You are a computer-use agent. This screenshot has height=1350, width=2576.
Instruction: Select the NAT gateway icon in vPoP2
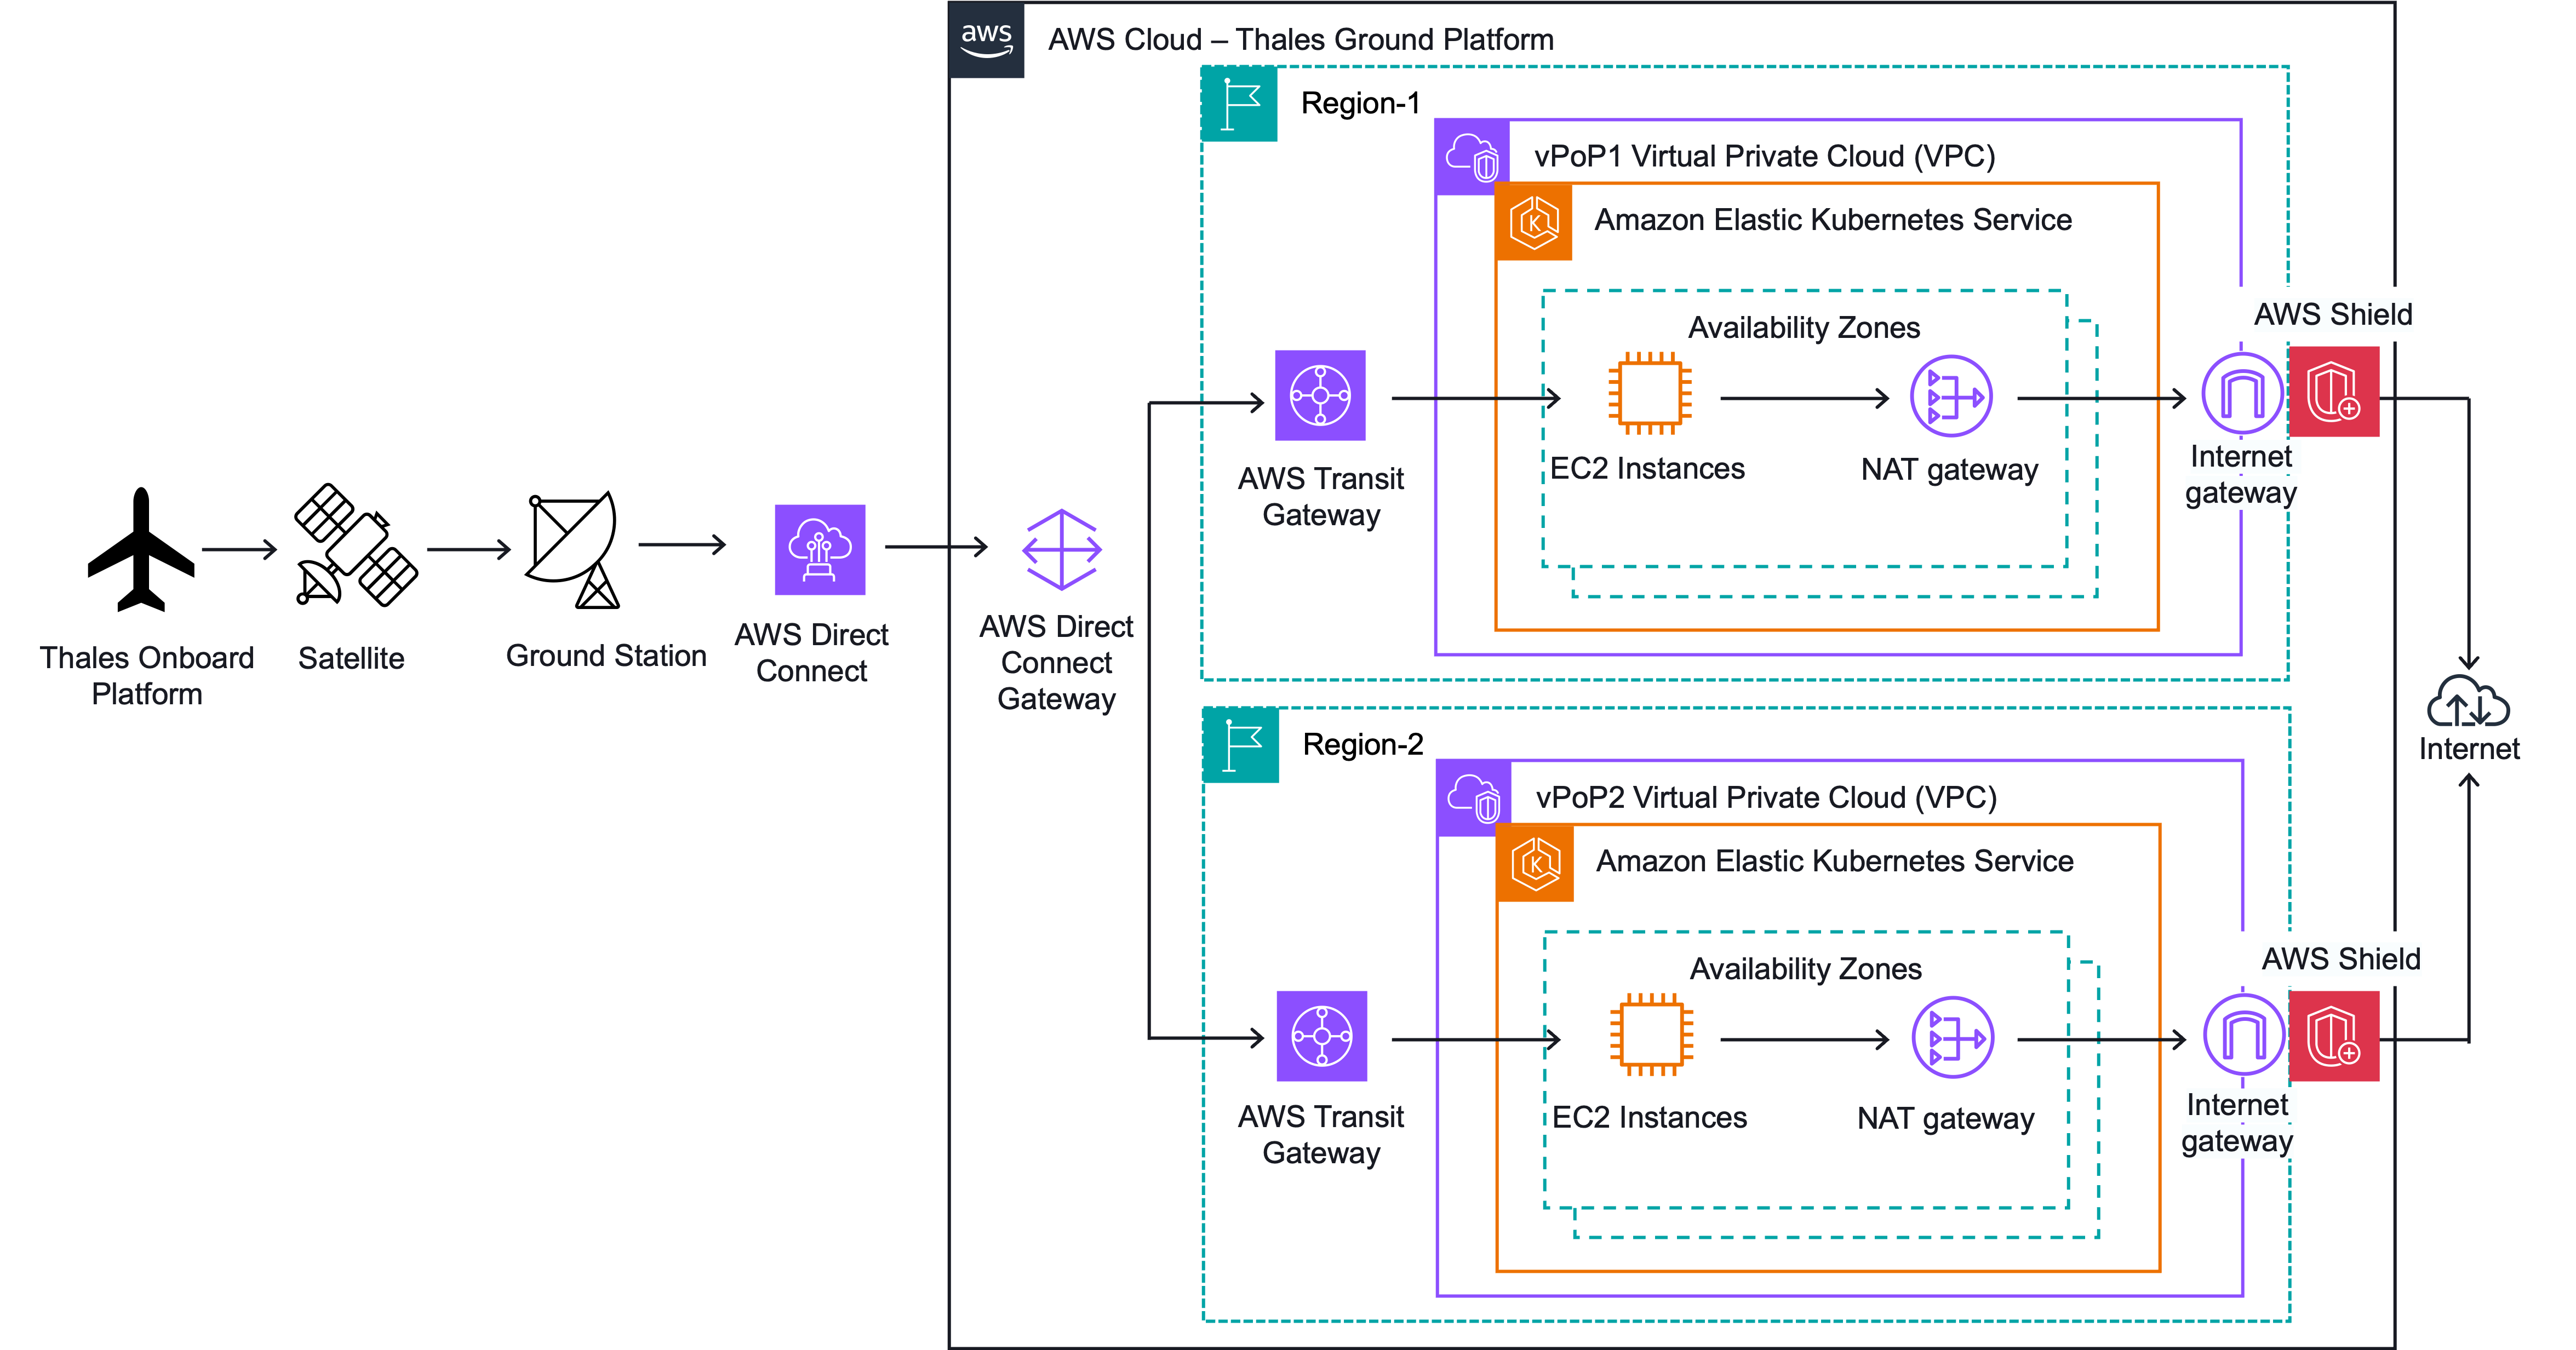pyautogui.click(x=1952, y=1037)
